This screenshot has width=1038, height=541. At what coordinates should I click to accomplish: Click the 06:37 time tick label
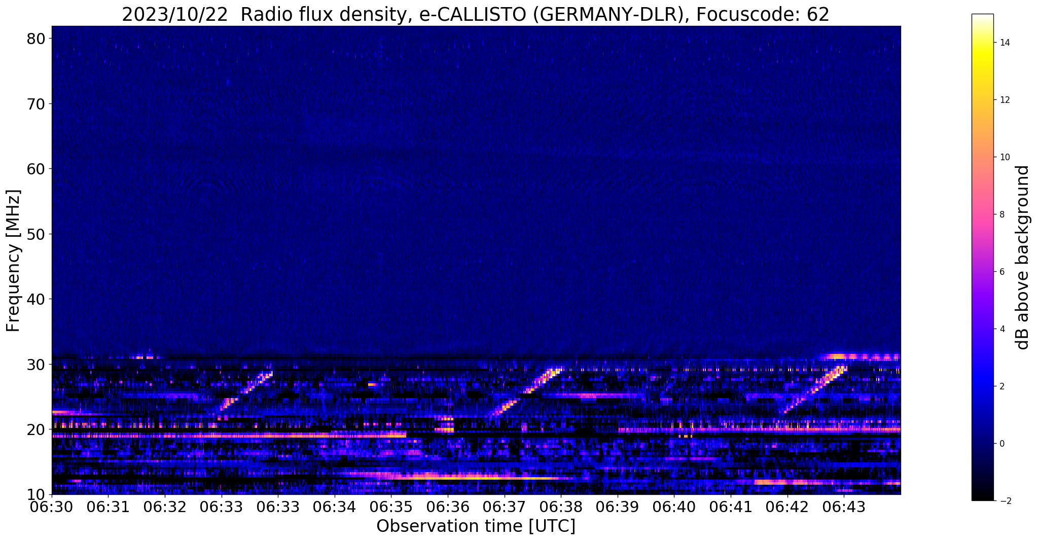coord(505,507)
